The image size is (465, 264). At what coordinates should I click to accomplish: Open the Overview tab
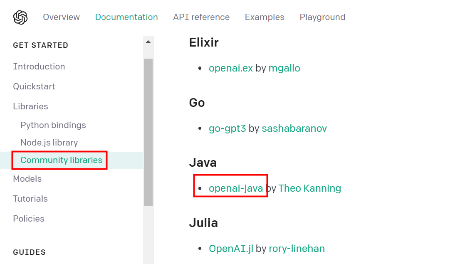61,17
